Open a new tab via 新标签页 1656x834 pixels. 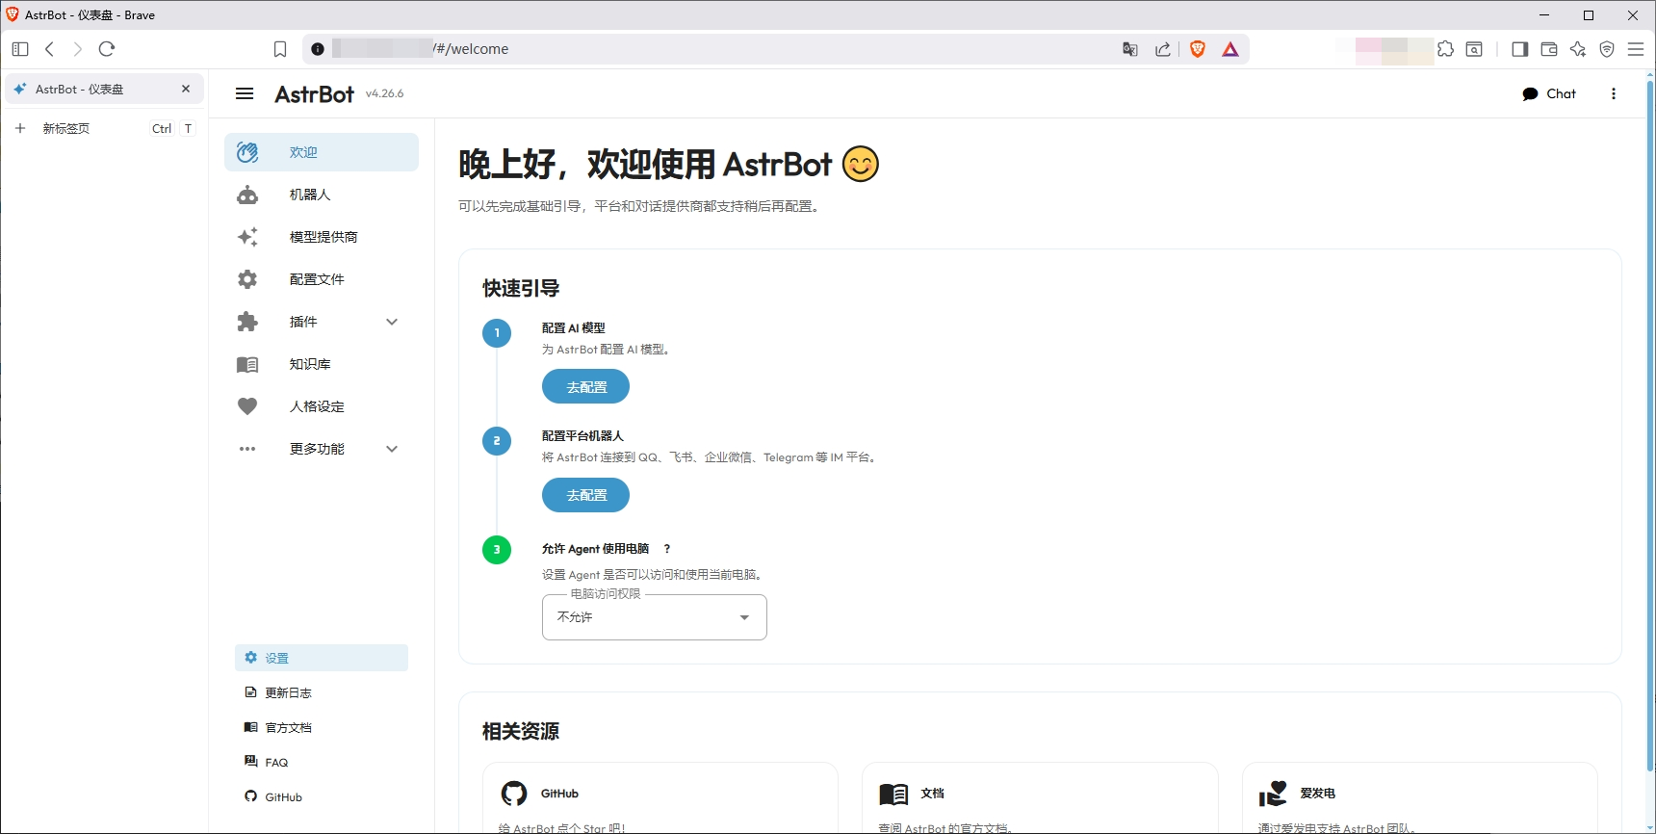pyautogui.click(x=104, y=128)
